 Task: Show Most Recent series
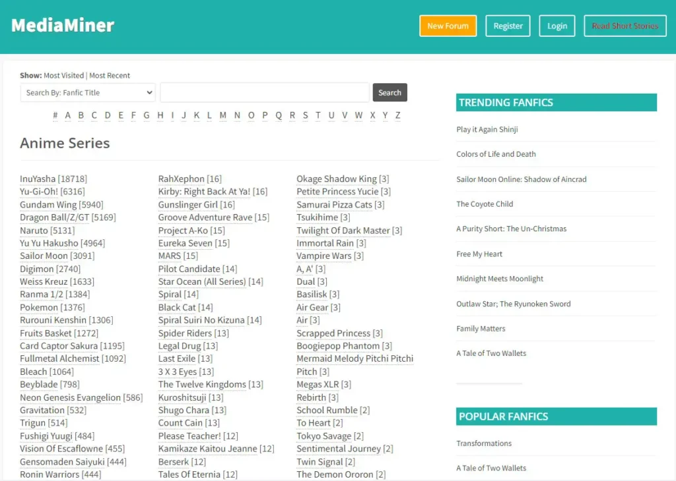coord(110,76)
